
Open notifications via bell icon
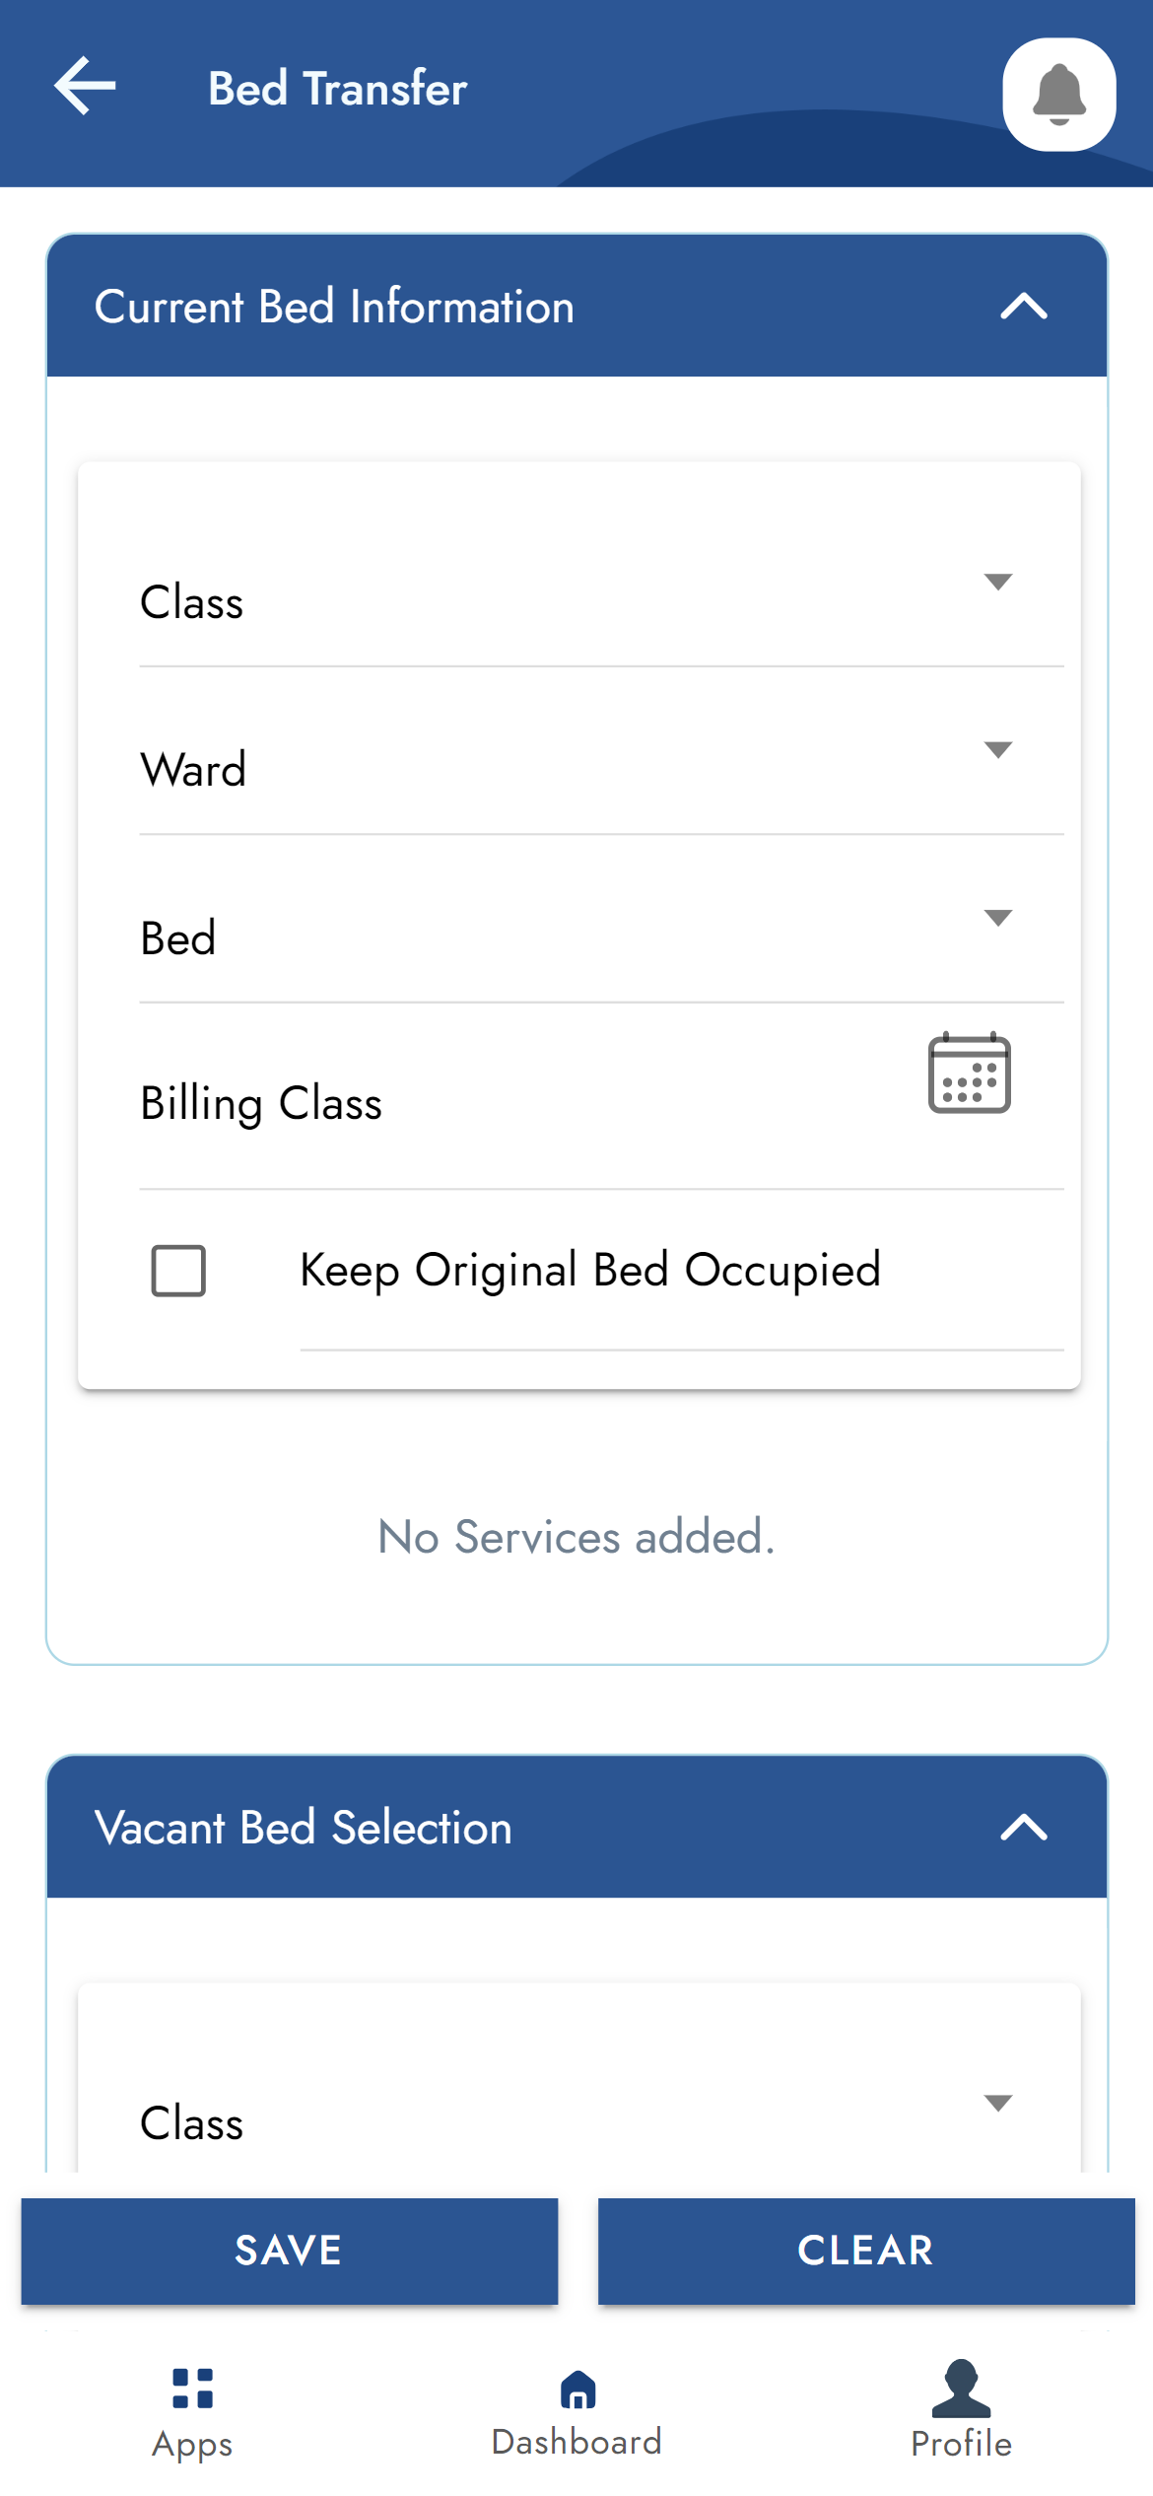(x=1058, y=95)
